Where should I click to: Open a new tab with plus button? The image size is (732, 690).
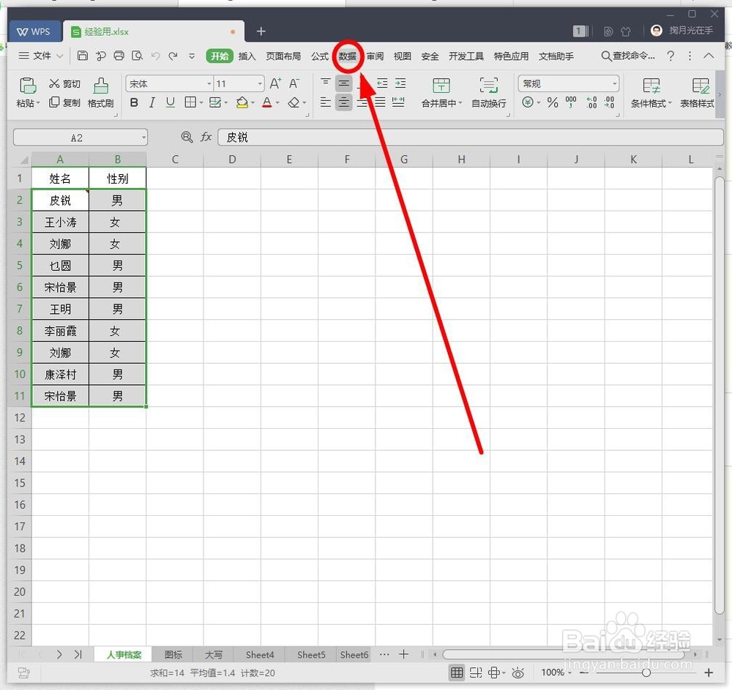pyautogui.click(x=261, y=31)
